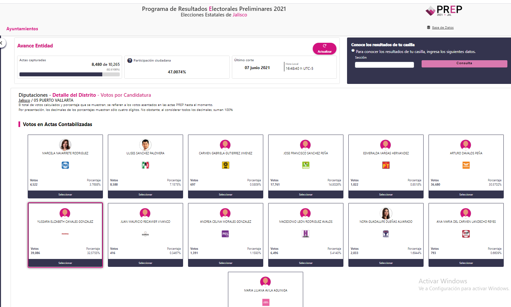Click Maria Liliana Avila Aguiniga's avatar icon
The width and height of the screenshot is (511, 307).
(266, 282)
